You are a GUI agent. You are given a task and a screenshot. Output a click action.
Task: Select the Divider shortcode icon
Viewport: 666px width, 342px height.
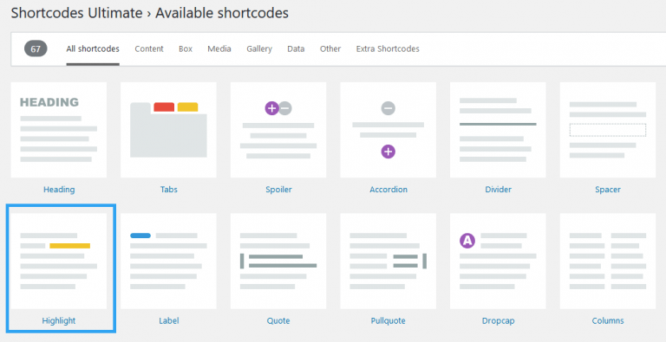[498, 130]
